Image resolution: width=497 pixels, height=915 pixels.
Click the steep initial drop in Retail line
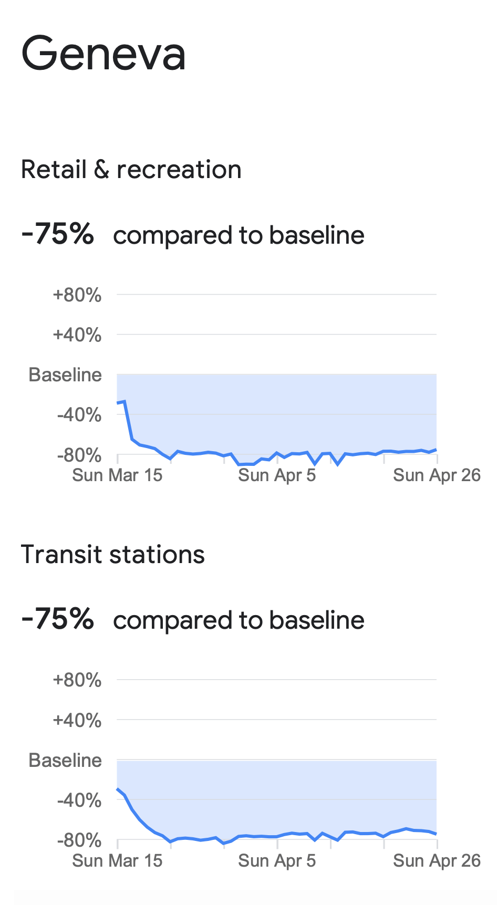pyautogui.click(x=128, y=420)
